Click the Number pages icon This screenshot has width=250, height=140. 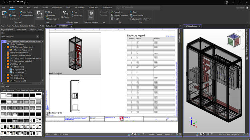click(47, 15)
